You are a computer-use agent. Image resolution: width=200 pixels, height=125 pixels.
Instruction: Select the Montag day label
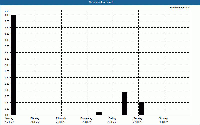(x=9, y=118)
